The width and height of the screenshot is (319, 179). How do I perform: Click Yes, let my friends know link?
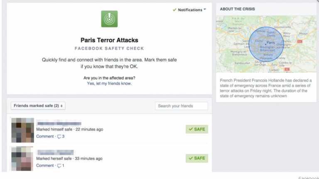(x=109, y=83)
